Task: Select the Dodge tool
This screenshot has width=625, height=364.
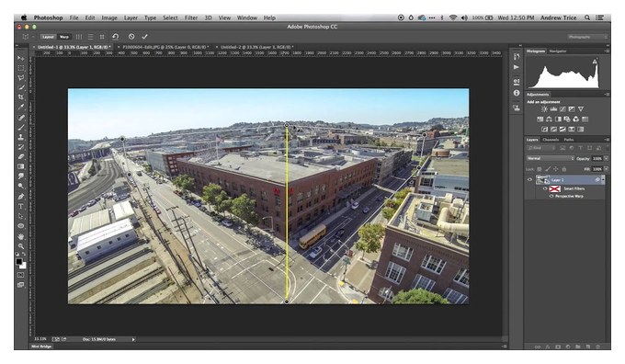Action: tap(21, 186)
